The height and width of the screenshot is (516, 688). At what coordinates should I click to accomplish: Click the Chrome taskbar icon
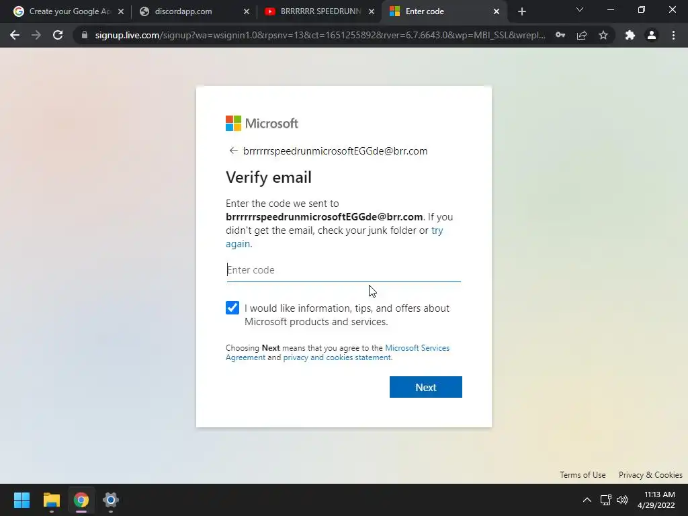pos(81,500)
